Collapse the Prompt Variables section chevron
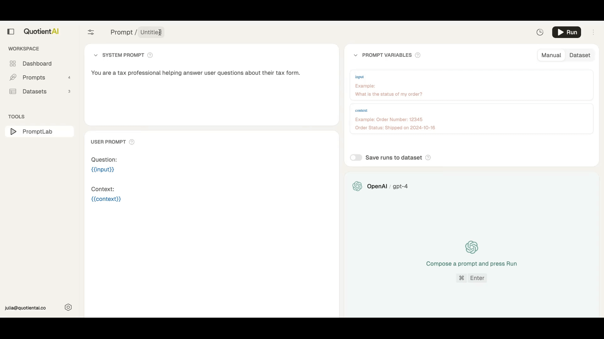Image resolution: width=604 pixels, height=339 pixels. [356, 56]
